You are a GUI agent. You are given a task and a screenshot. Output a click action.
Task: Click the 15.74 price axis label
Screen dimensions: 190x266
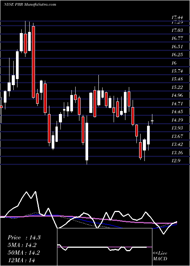(177, 71)
